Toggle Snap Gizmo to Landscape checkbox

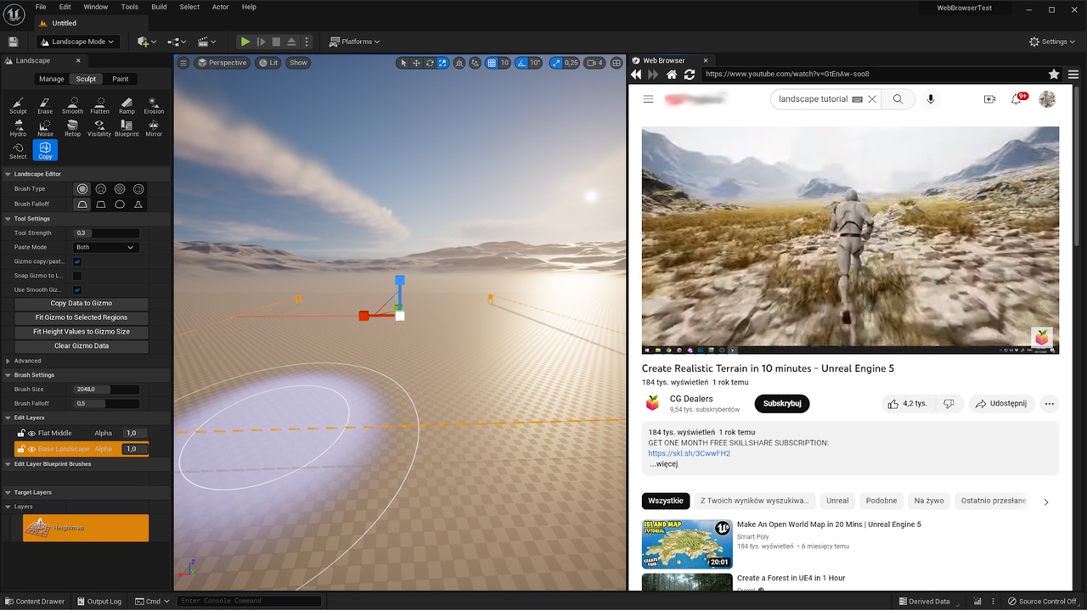(77, 276)
